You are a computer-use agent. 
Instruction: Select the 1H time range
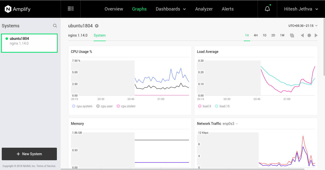point(247,35)
